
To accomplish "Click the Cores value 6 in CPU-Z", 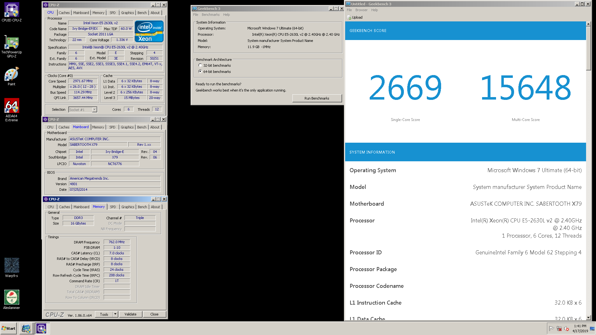I will 129,109.
